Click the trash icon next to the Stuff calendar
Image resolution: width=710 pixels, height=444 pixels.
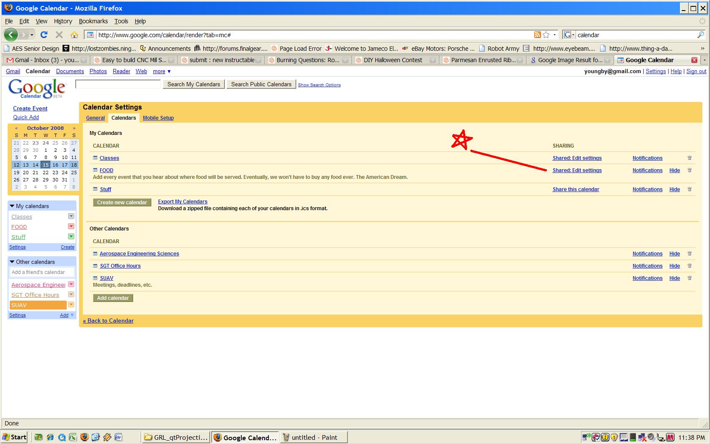(x=689, y=189)
